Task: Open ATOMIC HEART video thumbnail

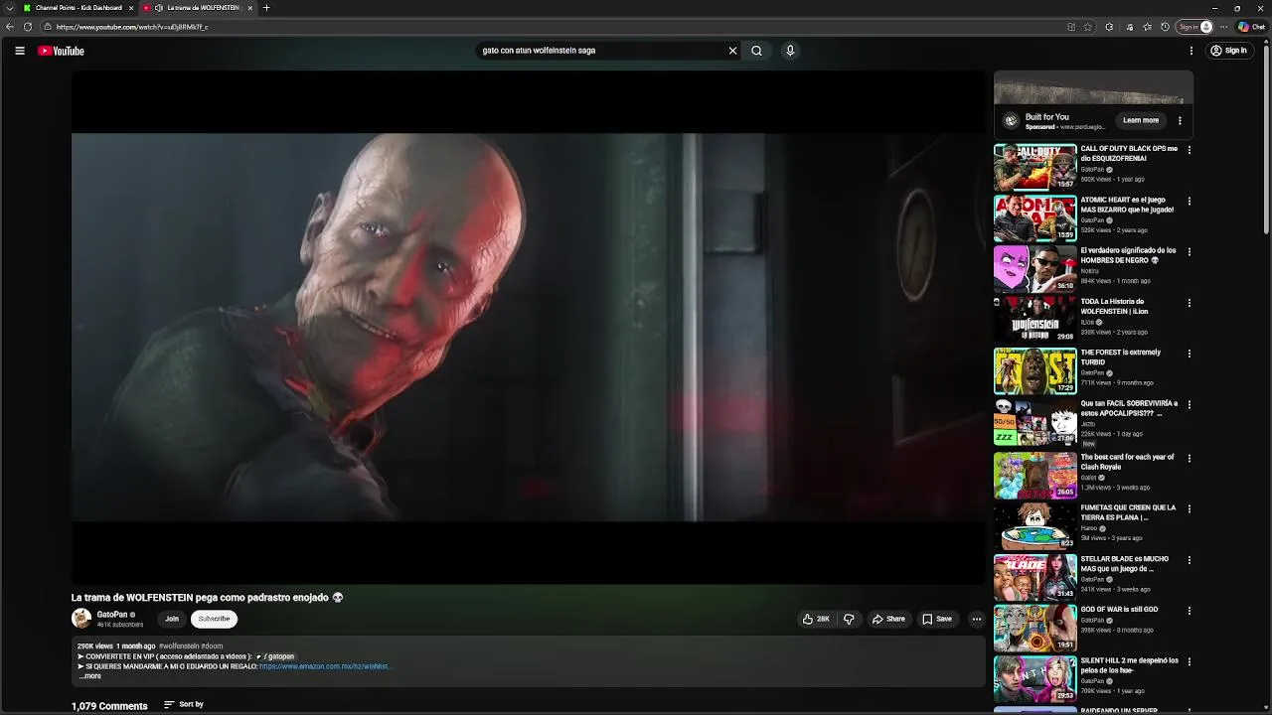Action: (x=1034, y=218)
